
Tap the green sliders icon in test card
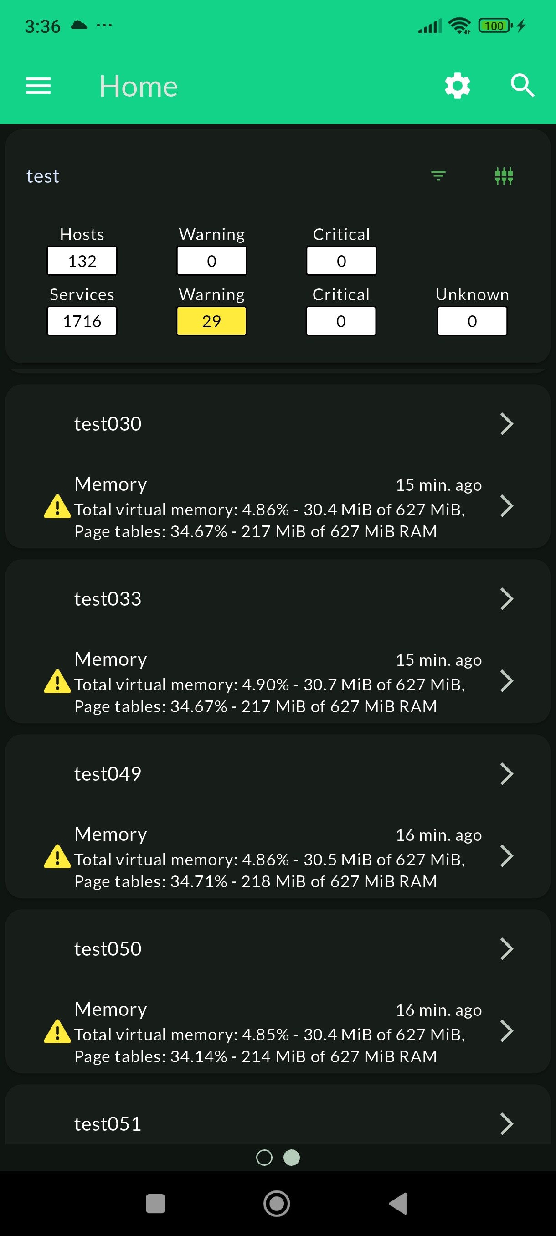(504, 175)
